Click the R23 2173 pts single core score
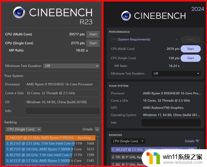This screenshot has width=207, height=167. 78,43
